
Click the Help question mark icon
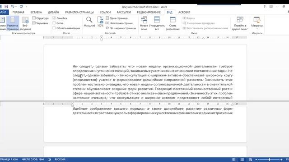click(x=265, y=7)
